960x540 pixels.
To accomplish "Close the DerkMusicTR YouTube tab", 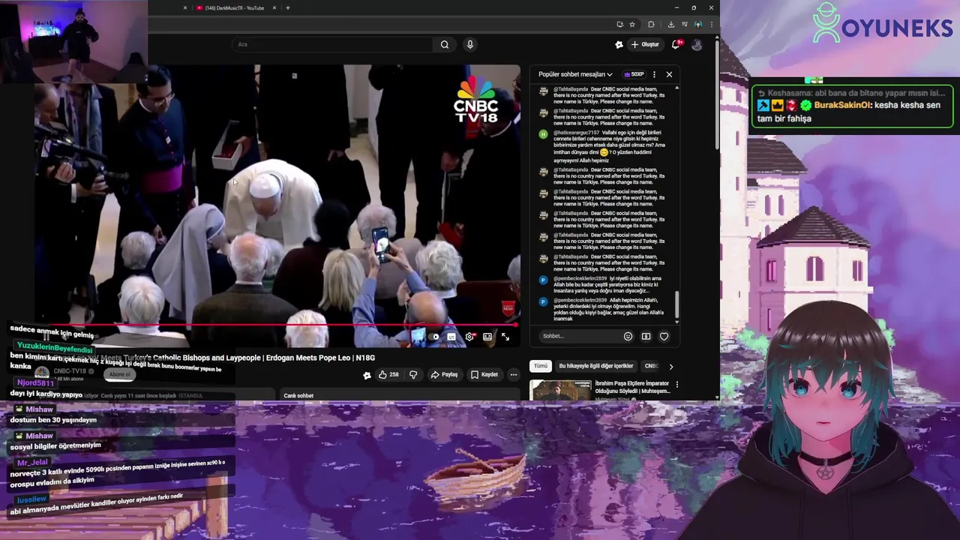I will [274, 8].
